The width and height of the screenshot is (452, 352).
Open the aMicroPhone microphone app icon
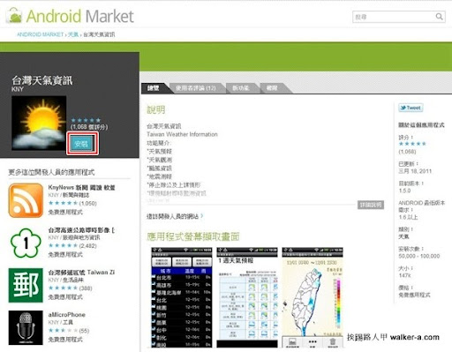click(x=26, y=327)
